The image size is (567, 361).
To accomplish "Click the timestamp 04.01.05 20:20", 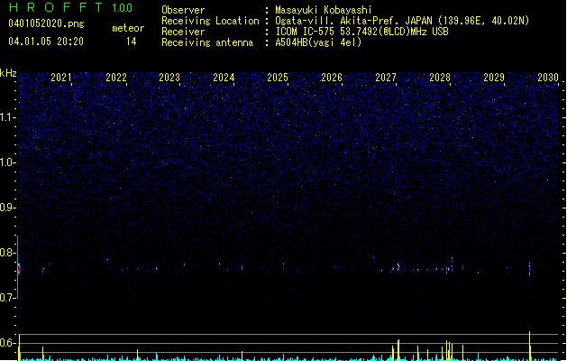I will point(46,42).
